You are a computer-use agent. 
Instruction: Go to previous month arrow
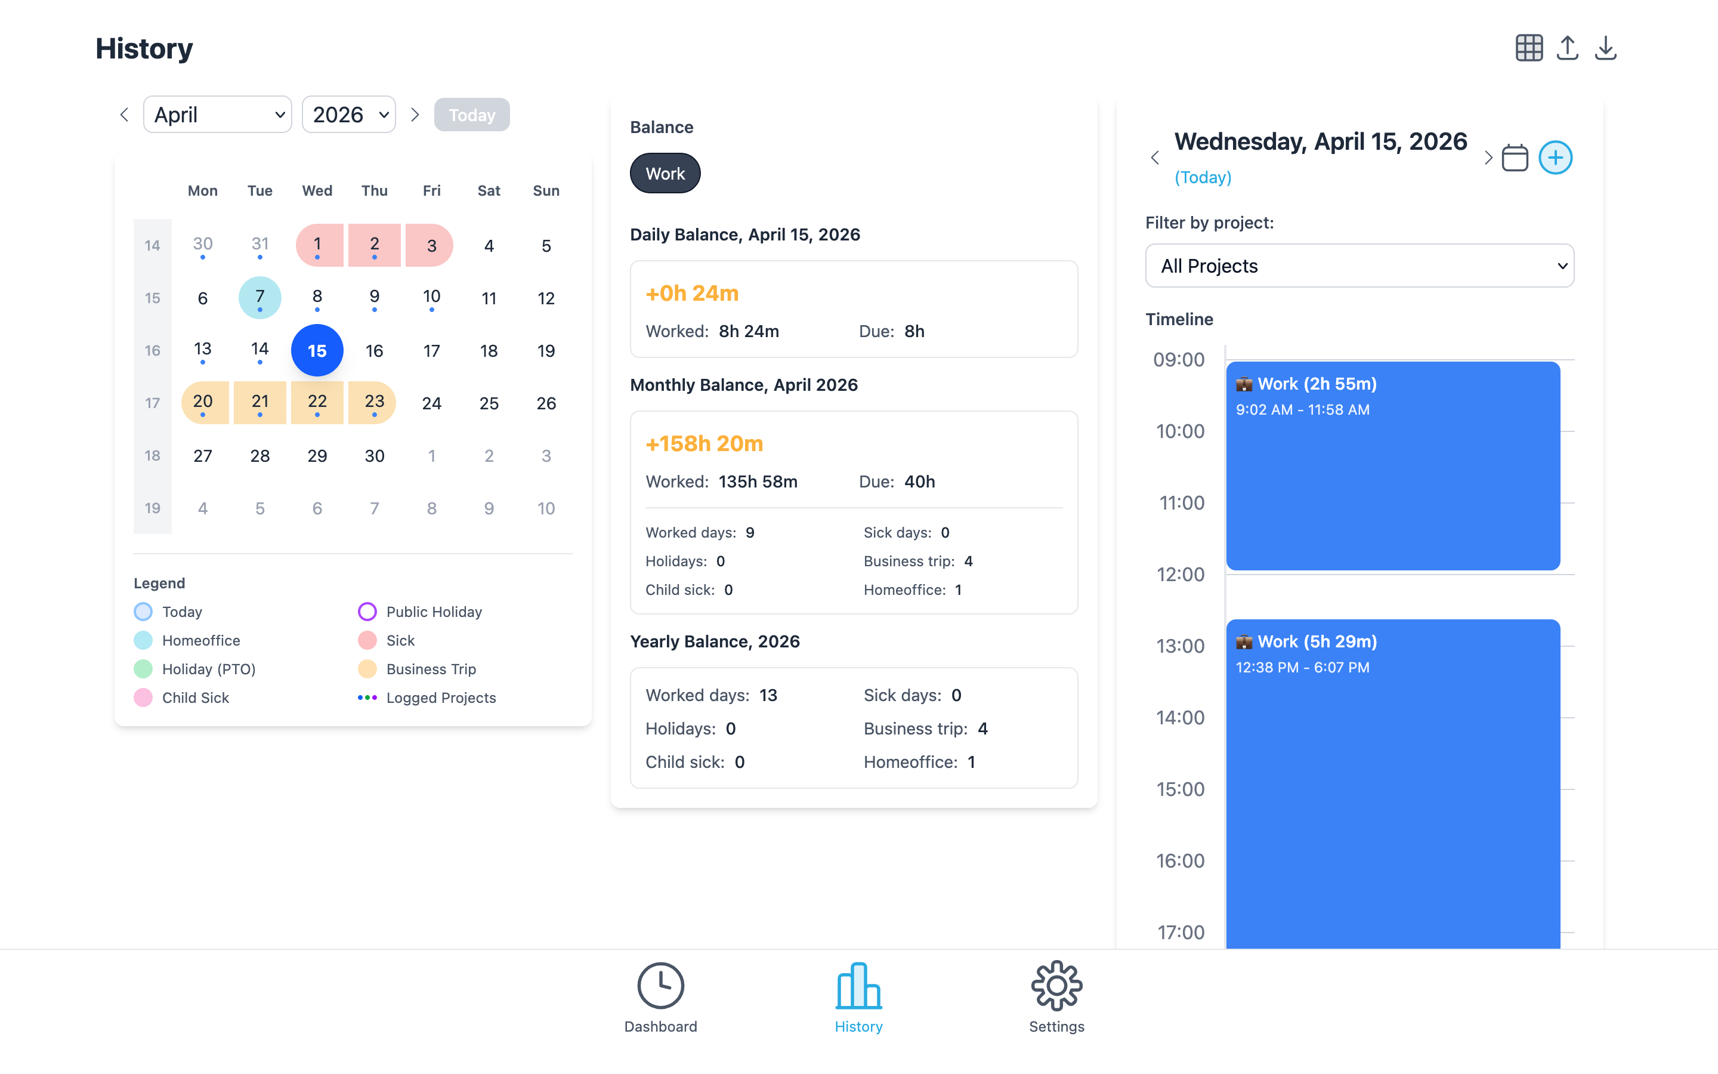click(x=124, y=115)
